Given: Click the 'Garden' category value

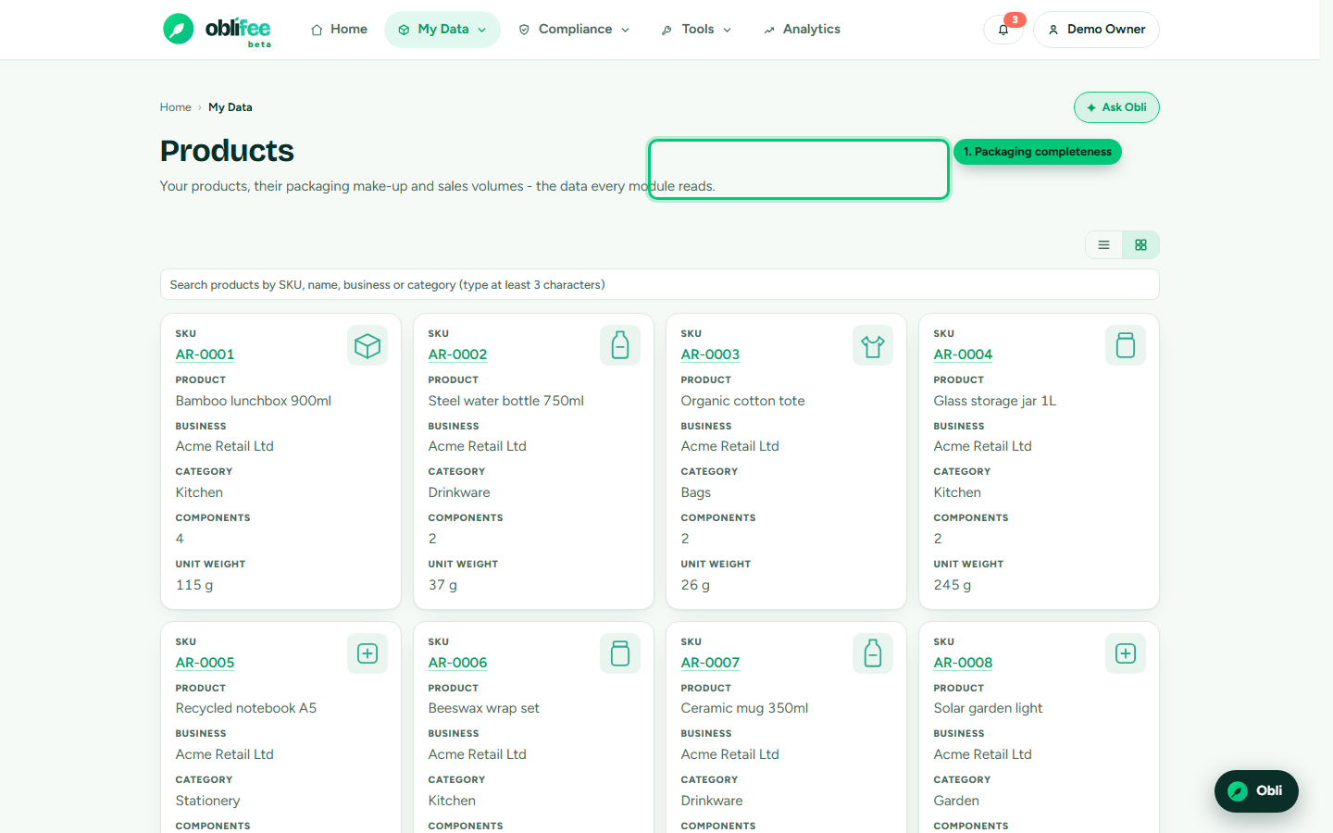Looking at the screenshot, I should pyautogui.click(x=956, y=801).
